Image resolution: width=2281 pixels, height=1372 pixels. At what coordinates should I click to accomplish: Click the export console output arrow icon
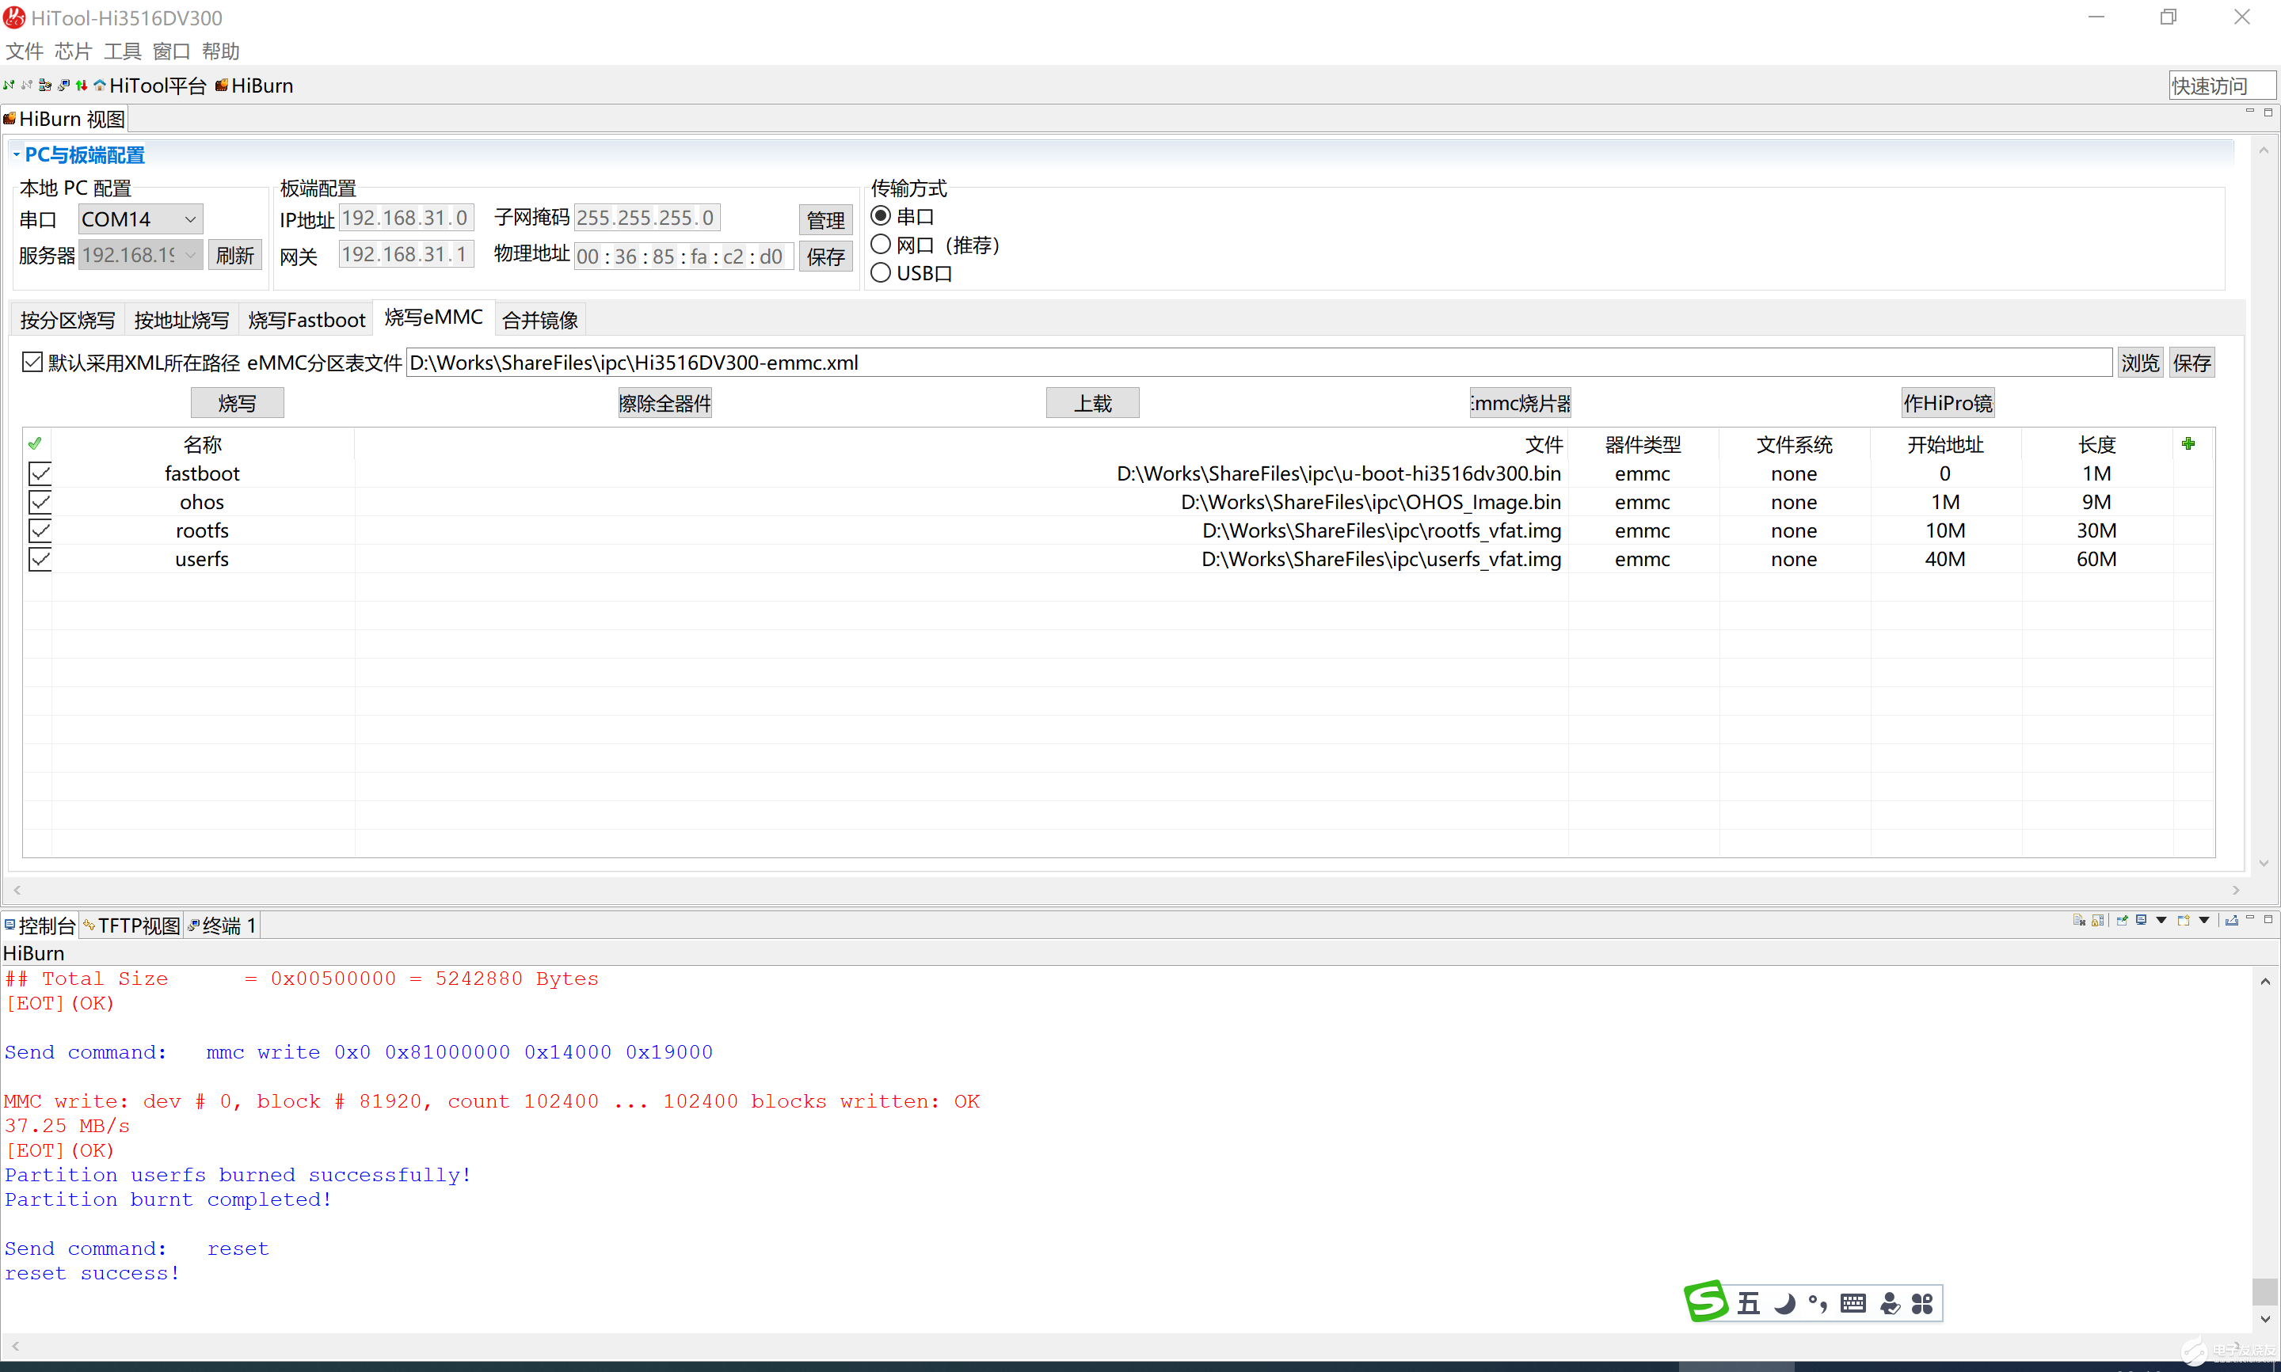pos(2231,920)
